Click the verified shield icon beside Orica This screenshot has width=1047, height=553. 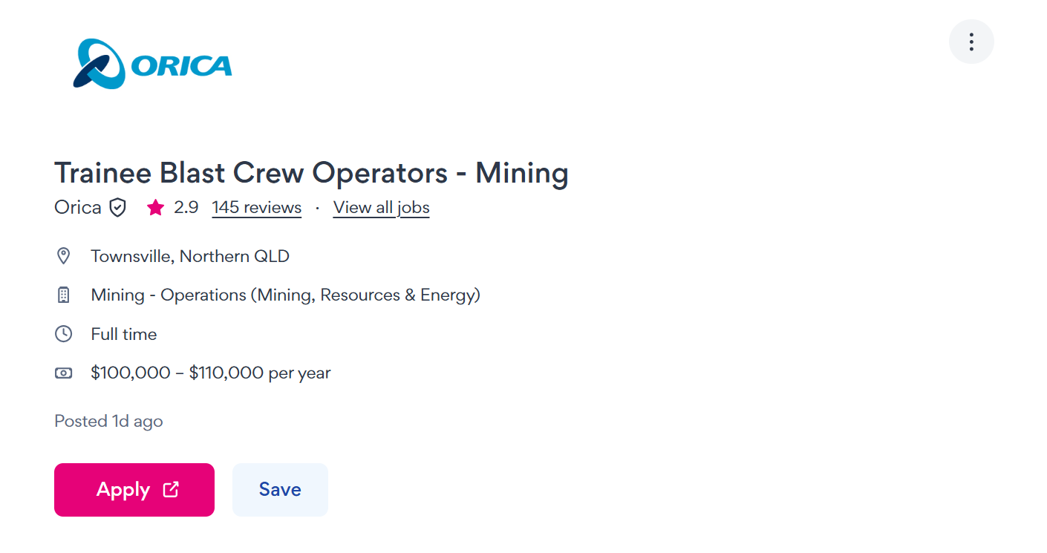(x=118, y=208)
